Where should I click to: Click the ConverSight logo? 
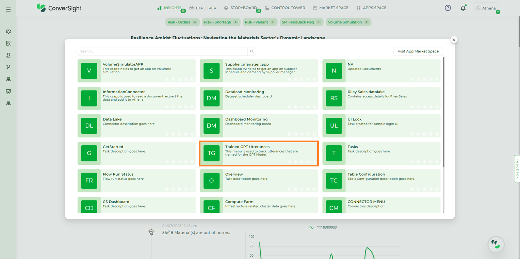pyautogui.click(x=59, y=8)
